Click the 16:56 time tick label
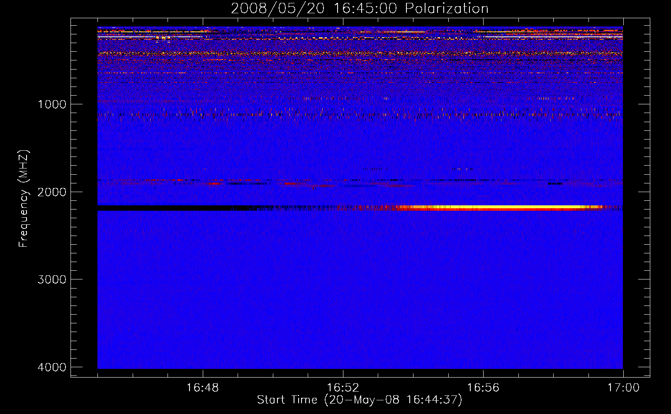671x414 pixels. pos(483,388)
